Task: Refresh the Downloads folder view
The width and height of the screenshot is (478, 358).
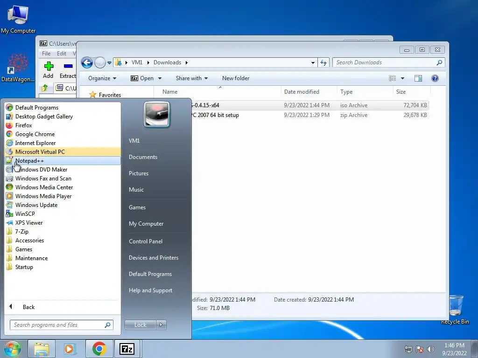Action: [323, 63]
